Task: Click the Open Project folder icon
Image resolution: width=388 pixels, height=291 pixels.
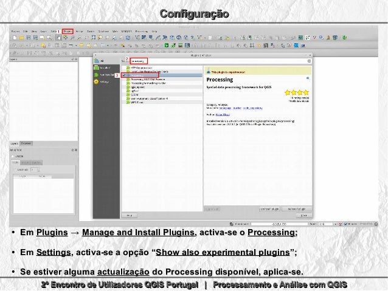Action: (x=21, y=38)
